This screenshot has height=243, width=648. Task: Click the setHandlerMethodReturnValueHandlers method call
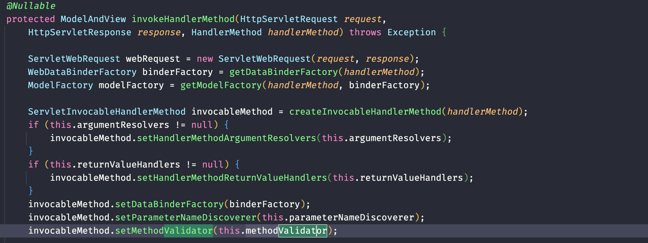(232, 178)
